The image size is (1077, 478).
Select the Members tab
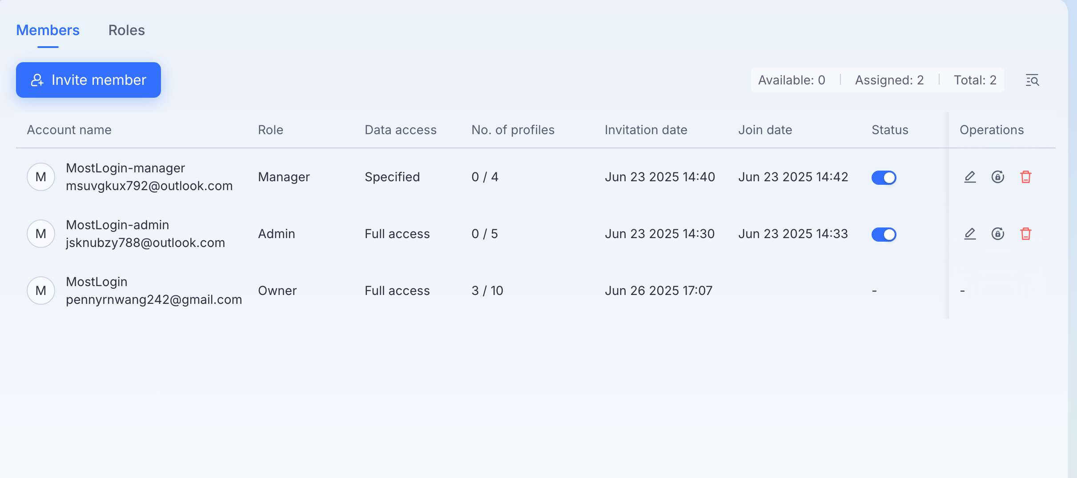pos(48,30)
